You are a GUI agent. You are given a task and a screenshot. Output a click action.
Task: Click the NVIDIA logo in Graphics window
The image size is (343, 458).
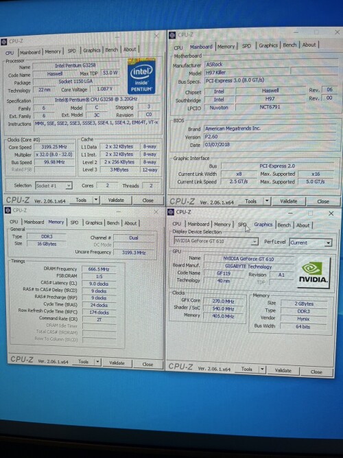pyautogui.click(x=314, y=273)
